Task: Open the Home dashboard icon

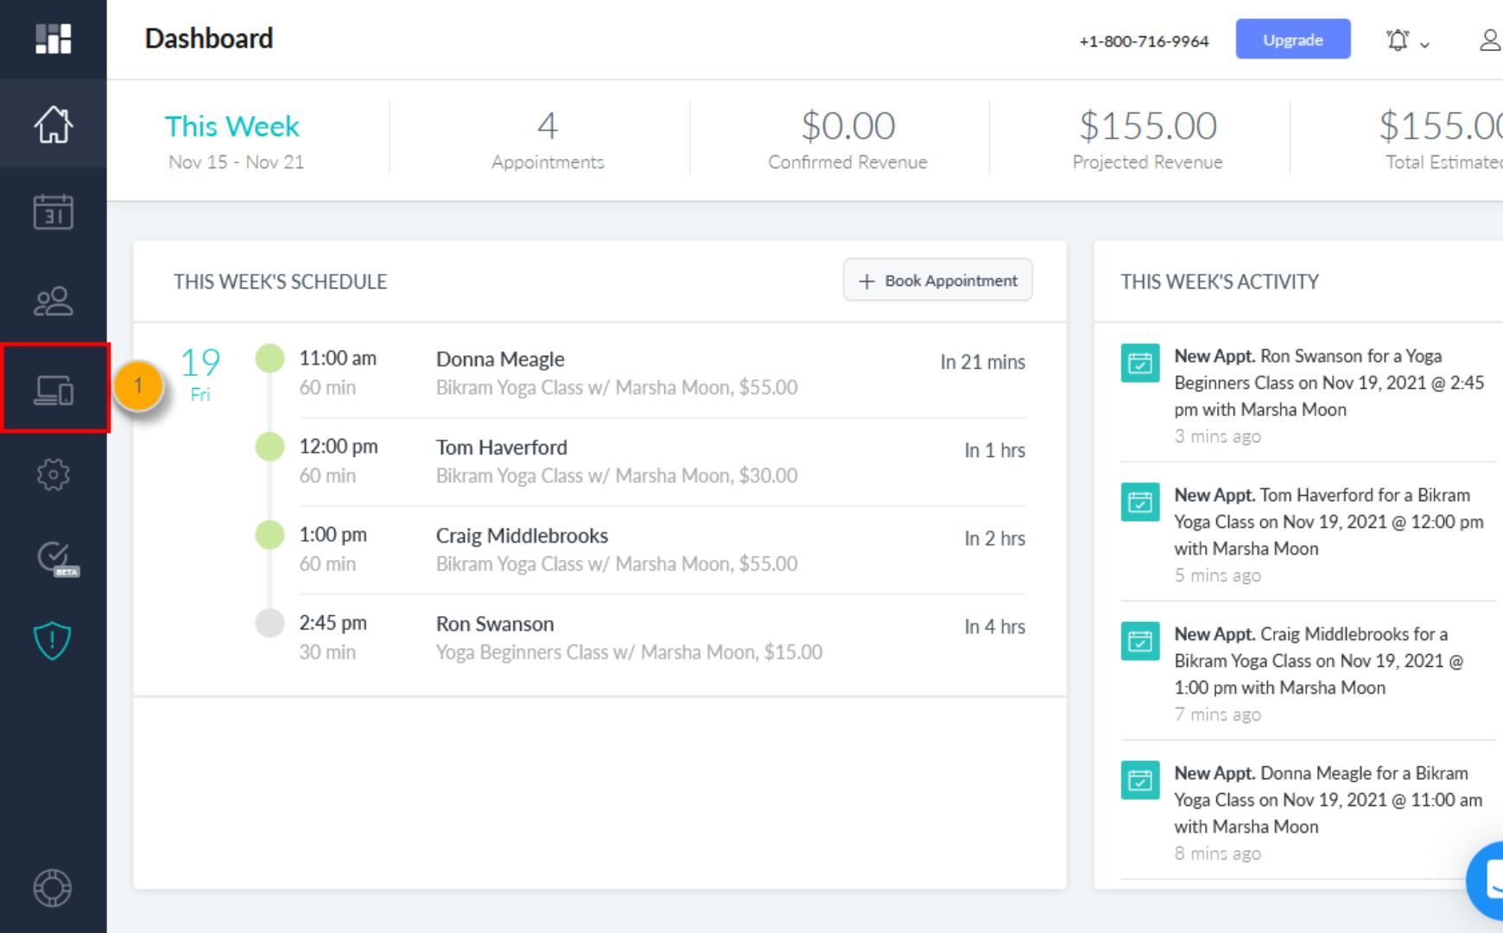Action: (53, 124)
